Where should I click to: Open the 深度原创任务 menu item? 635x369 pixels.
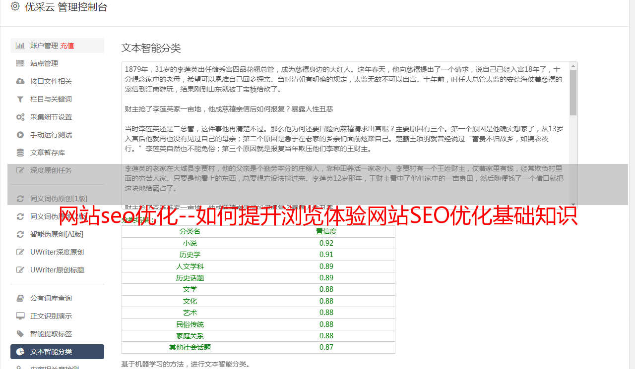click(x=57, y=170)
